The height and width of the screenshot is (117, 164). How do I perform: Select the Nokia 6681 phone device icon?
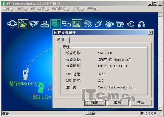[26, 74]
